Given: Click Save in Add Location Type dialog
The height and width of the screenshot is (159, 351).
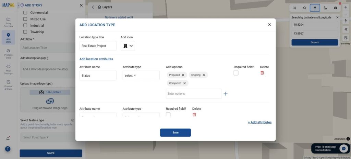Looking at the screenshot, I should coord(175,133).
